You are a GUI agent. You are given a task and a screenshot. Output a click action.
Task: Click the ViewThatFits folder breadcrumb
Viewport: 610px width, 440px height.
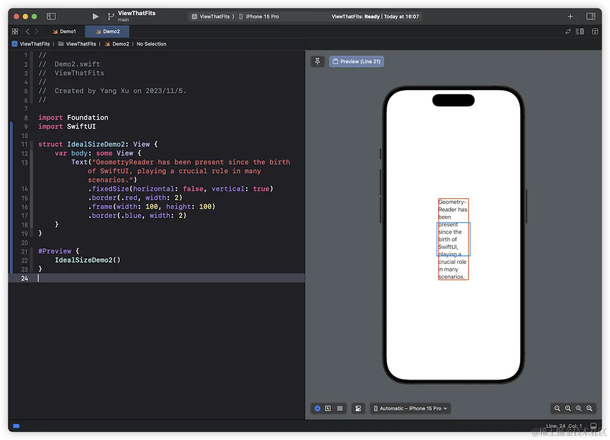(77, 44)
